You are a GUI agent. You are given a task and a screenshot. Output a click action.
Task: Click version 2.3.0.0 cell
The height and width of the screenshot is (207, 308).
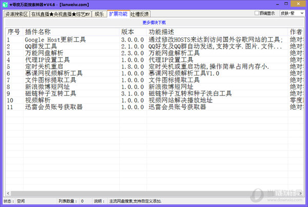click(x=132, y=53)
